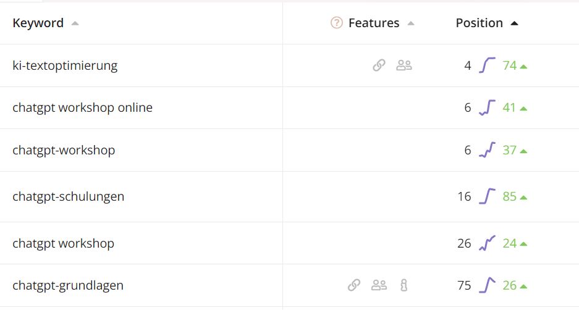This screenshot has height=310, width=579.
Task: Open trend sparkline for ki-textoptimierung
Action: pyautogui.click(x=487, y=65)
